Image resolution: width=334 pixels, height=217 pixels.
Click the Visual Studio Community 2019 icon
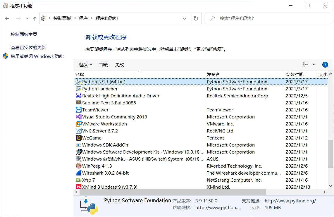click(78, 117)
